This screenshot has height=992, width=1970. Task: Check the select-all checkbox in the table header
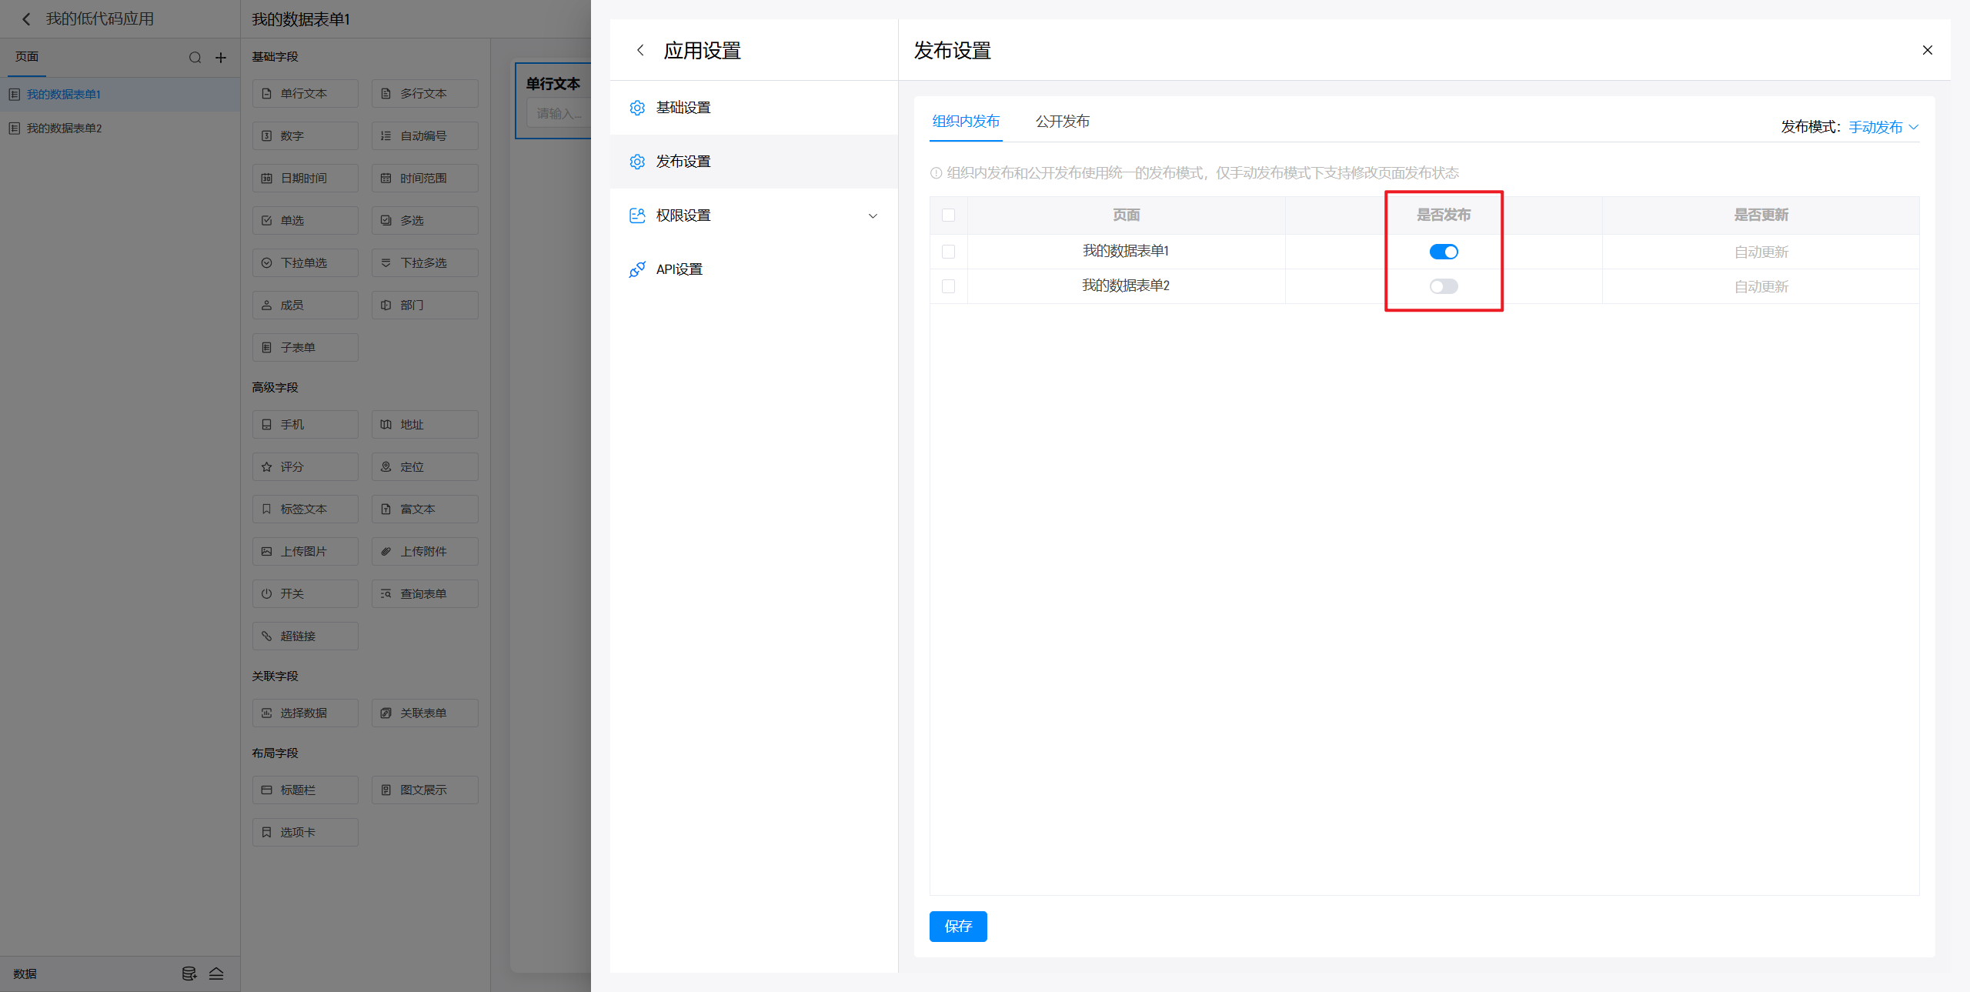tap(948, 215)
